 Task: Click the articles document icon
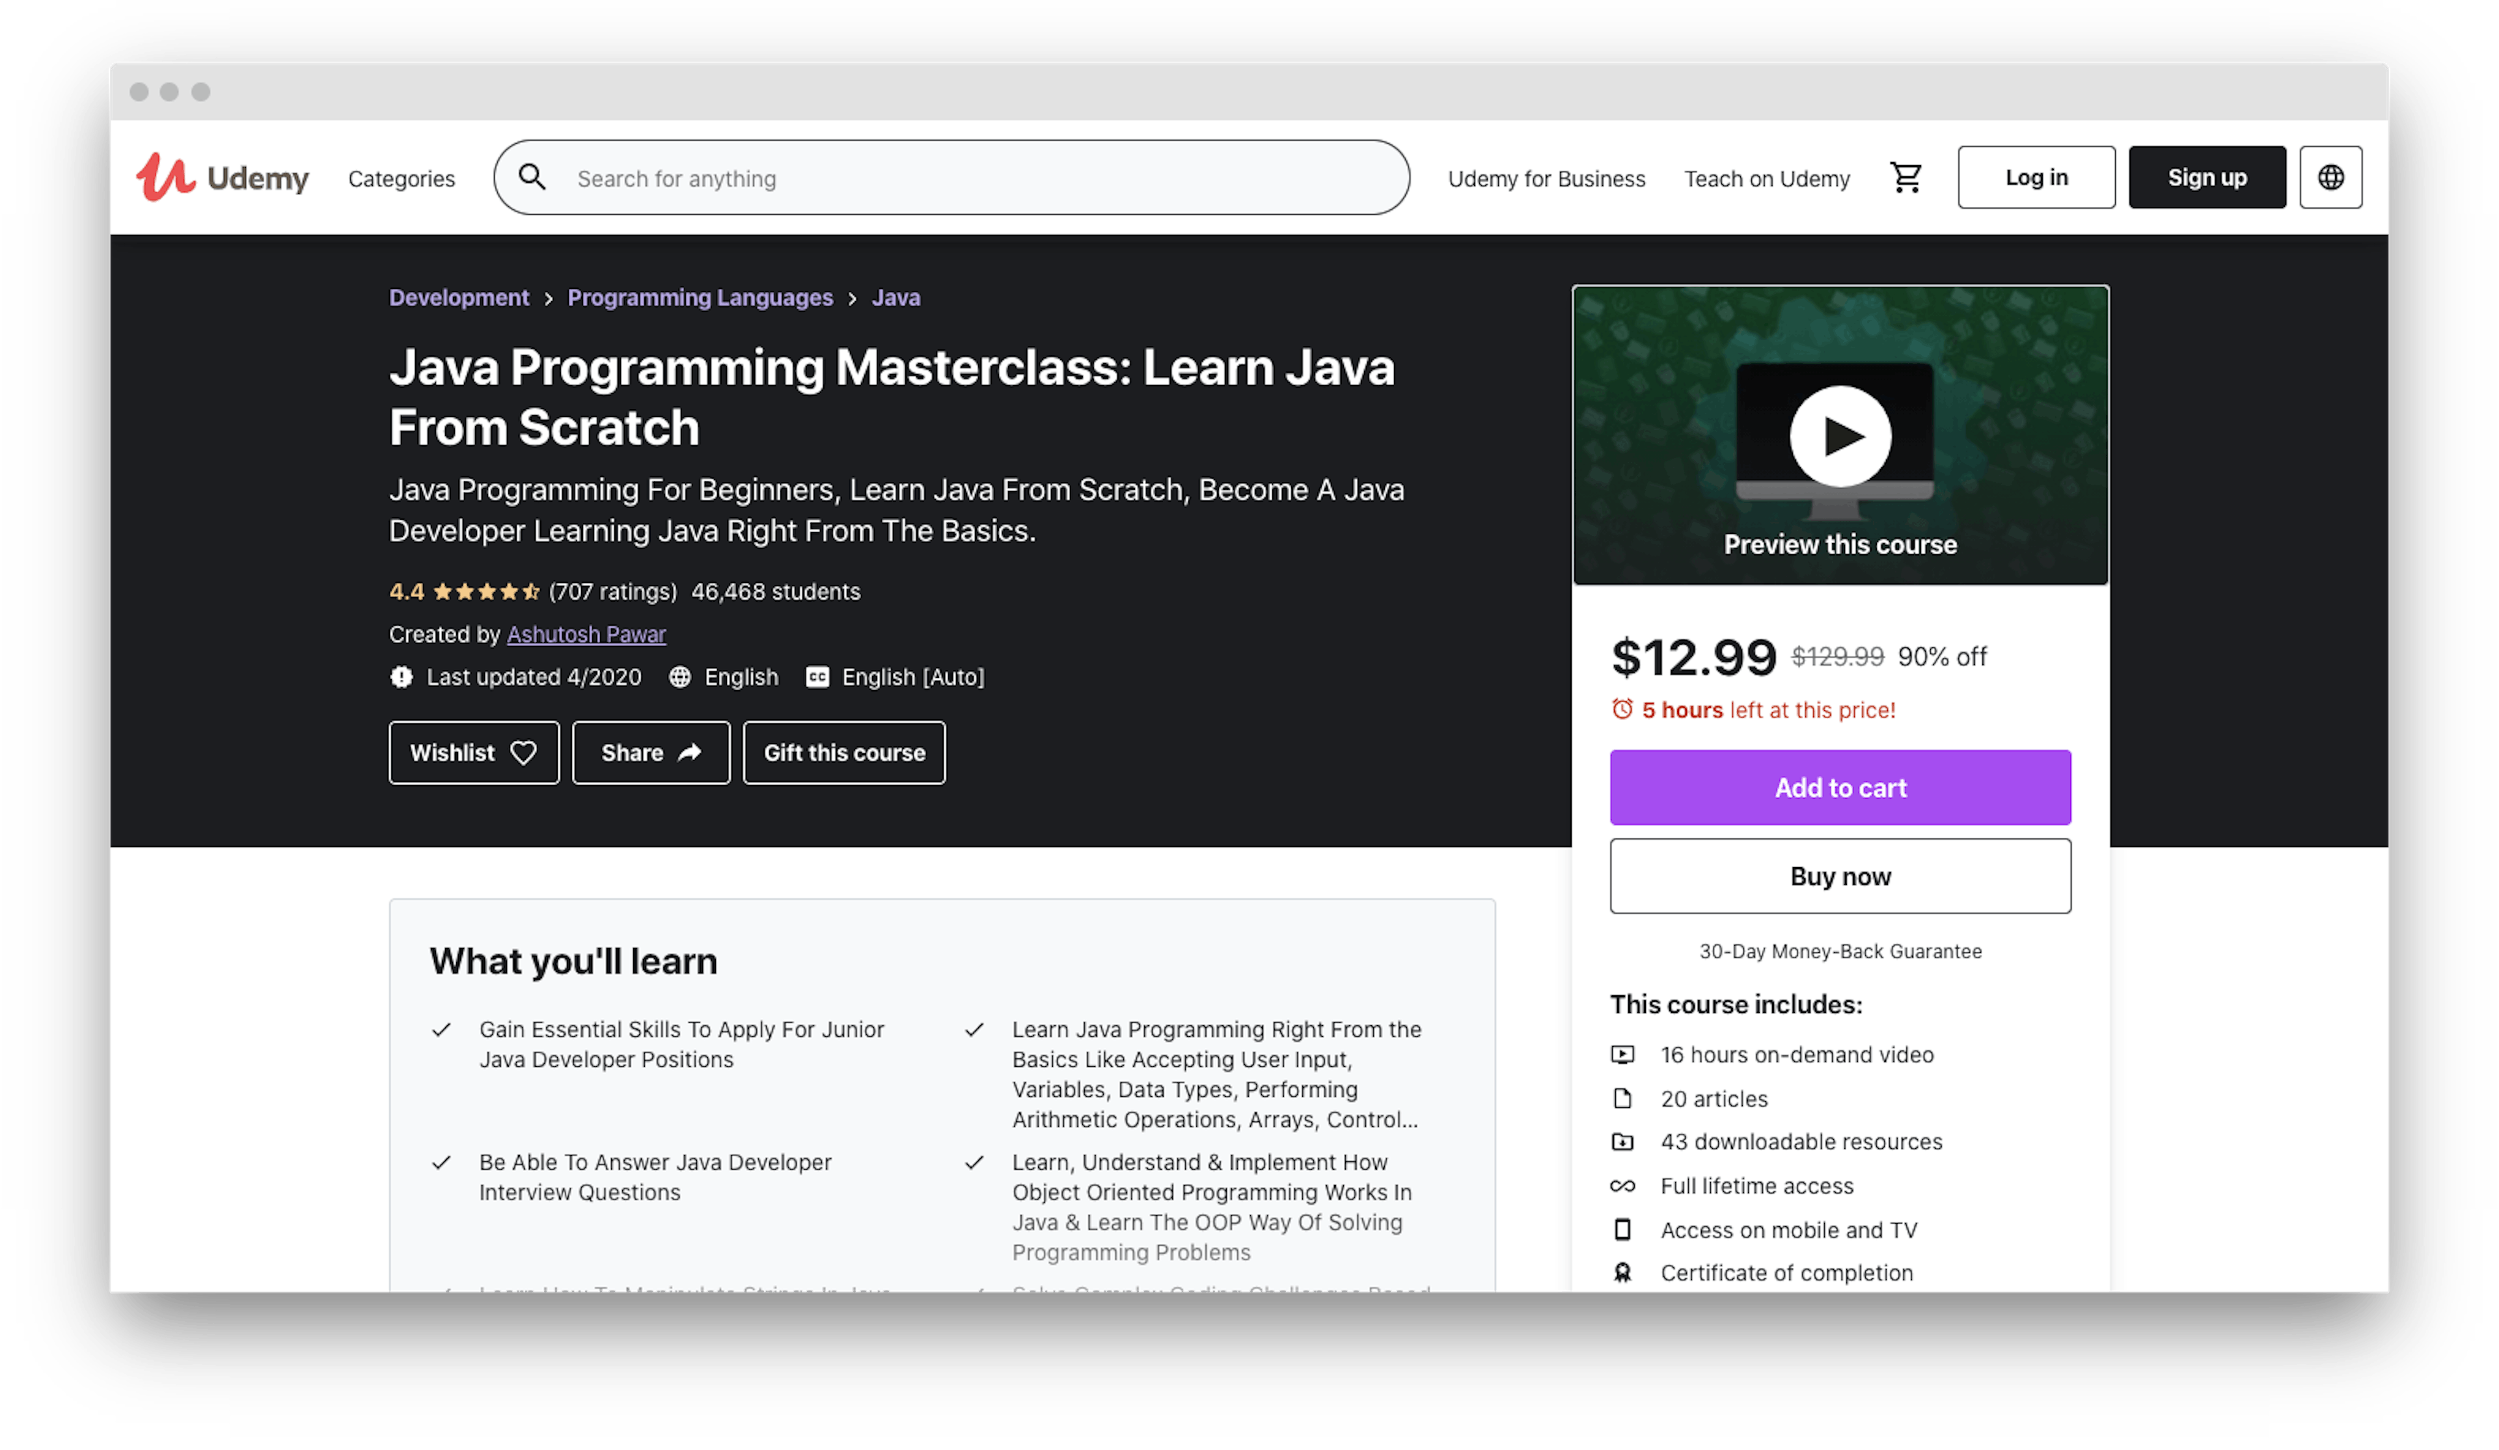coord(1621,1098)
